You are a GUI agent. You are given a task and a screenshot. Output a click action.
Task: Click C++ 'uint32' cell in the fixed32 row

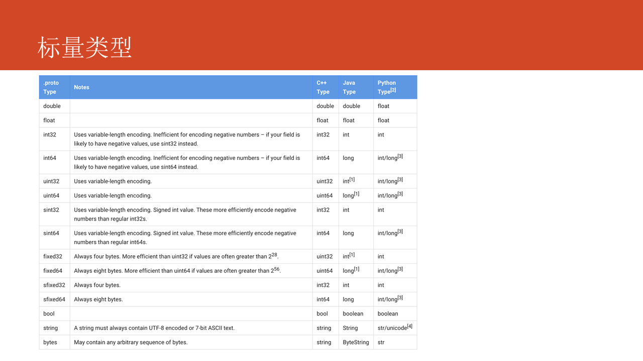click(325, 256)
